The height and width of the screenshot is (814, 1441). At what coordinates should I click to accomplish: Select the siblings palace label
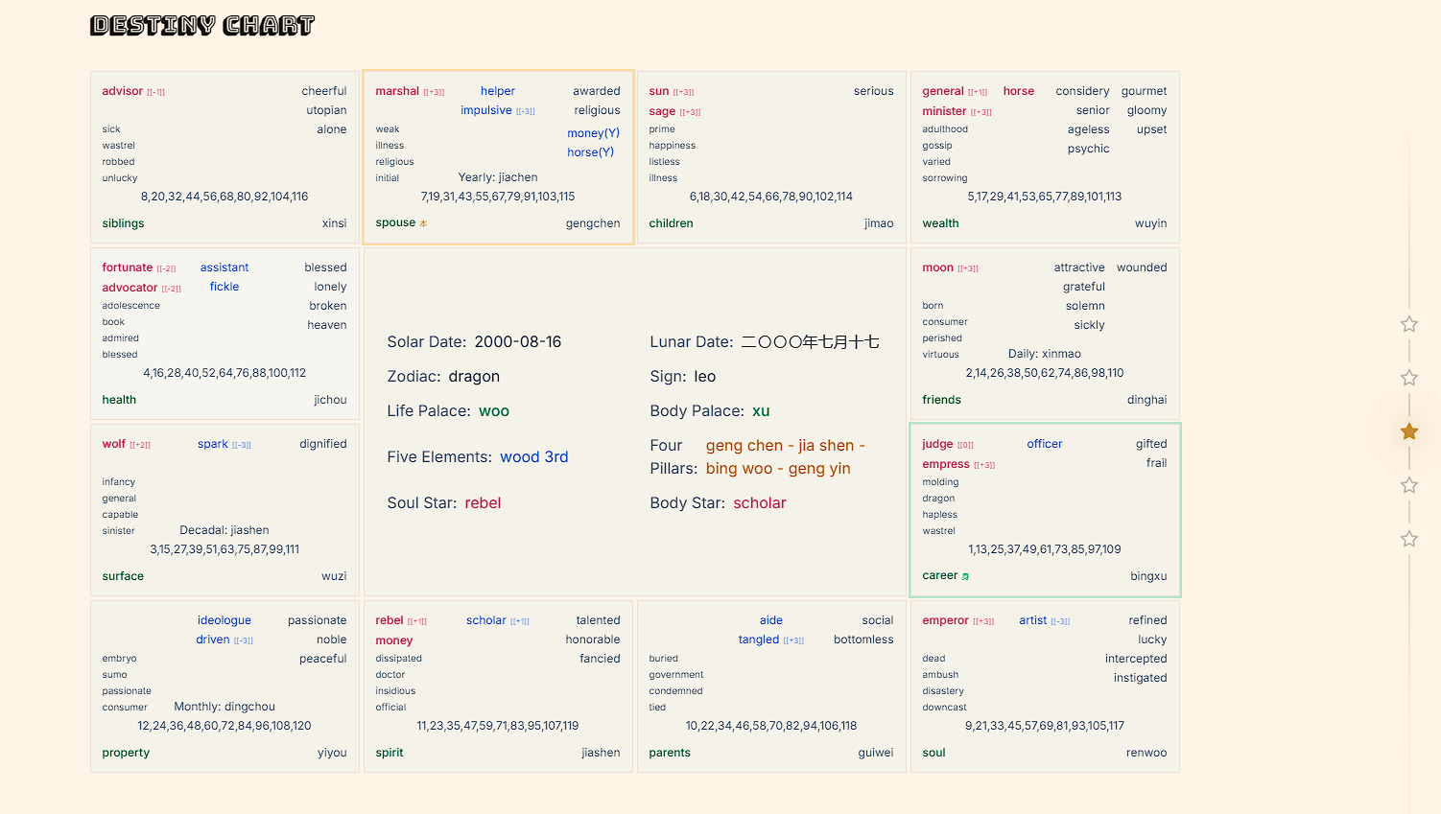point(123,223)
